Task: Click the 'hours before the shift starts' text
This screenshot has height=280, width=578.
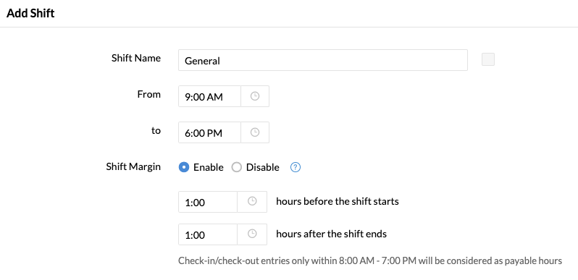Action: tap(338, 202)
